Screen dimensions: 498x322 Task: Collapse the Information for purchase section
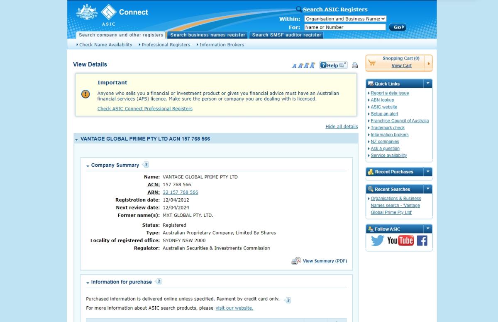(87, 282)
